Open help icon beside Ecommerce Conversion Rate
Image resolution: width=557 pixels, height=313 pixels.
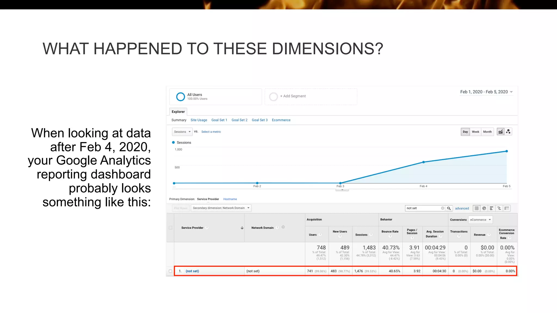click(x=510, y=238)
